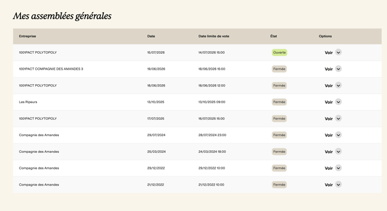Click the Mes assemblées générales heading
The width and height of the screenshot is (387, 211).
62,16
